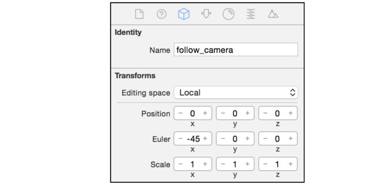Open the Attributes inspector tab
Viewport: 383px width, 185px height.
click(x=206, y=14)
